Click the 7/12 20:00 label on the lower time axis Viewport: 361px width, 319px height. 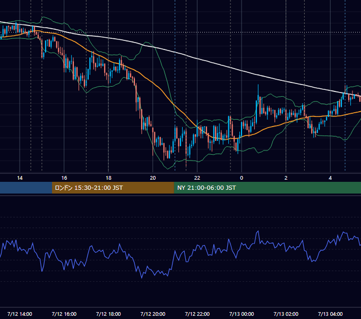(153, 314)
